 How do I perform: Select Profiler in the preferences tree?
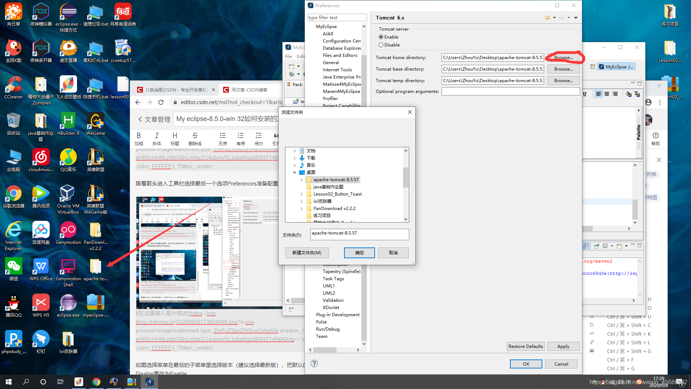tap(330, 99)
